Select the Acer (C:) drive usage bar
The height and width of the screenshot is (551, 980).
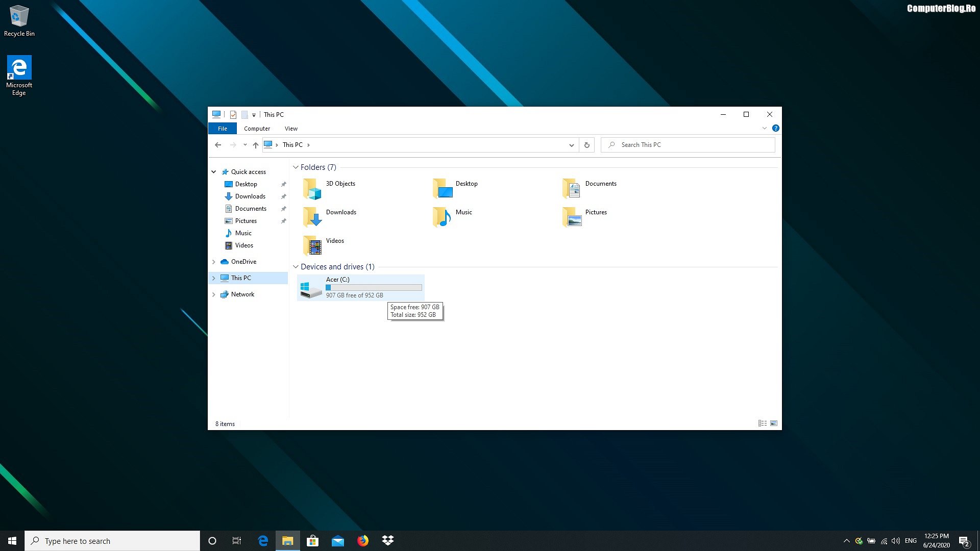pyautogui.click(x=374, y=288)
